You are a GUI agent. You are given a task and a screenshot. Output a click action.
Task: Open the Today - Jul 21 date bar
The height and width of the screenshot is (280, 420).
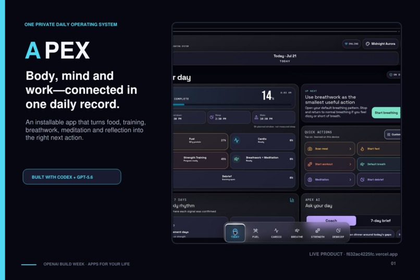tap(285, 58)
